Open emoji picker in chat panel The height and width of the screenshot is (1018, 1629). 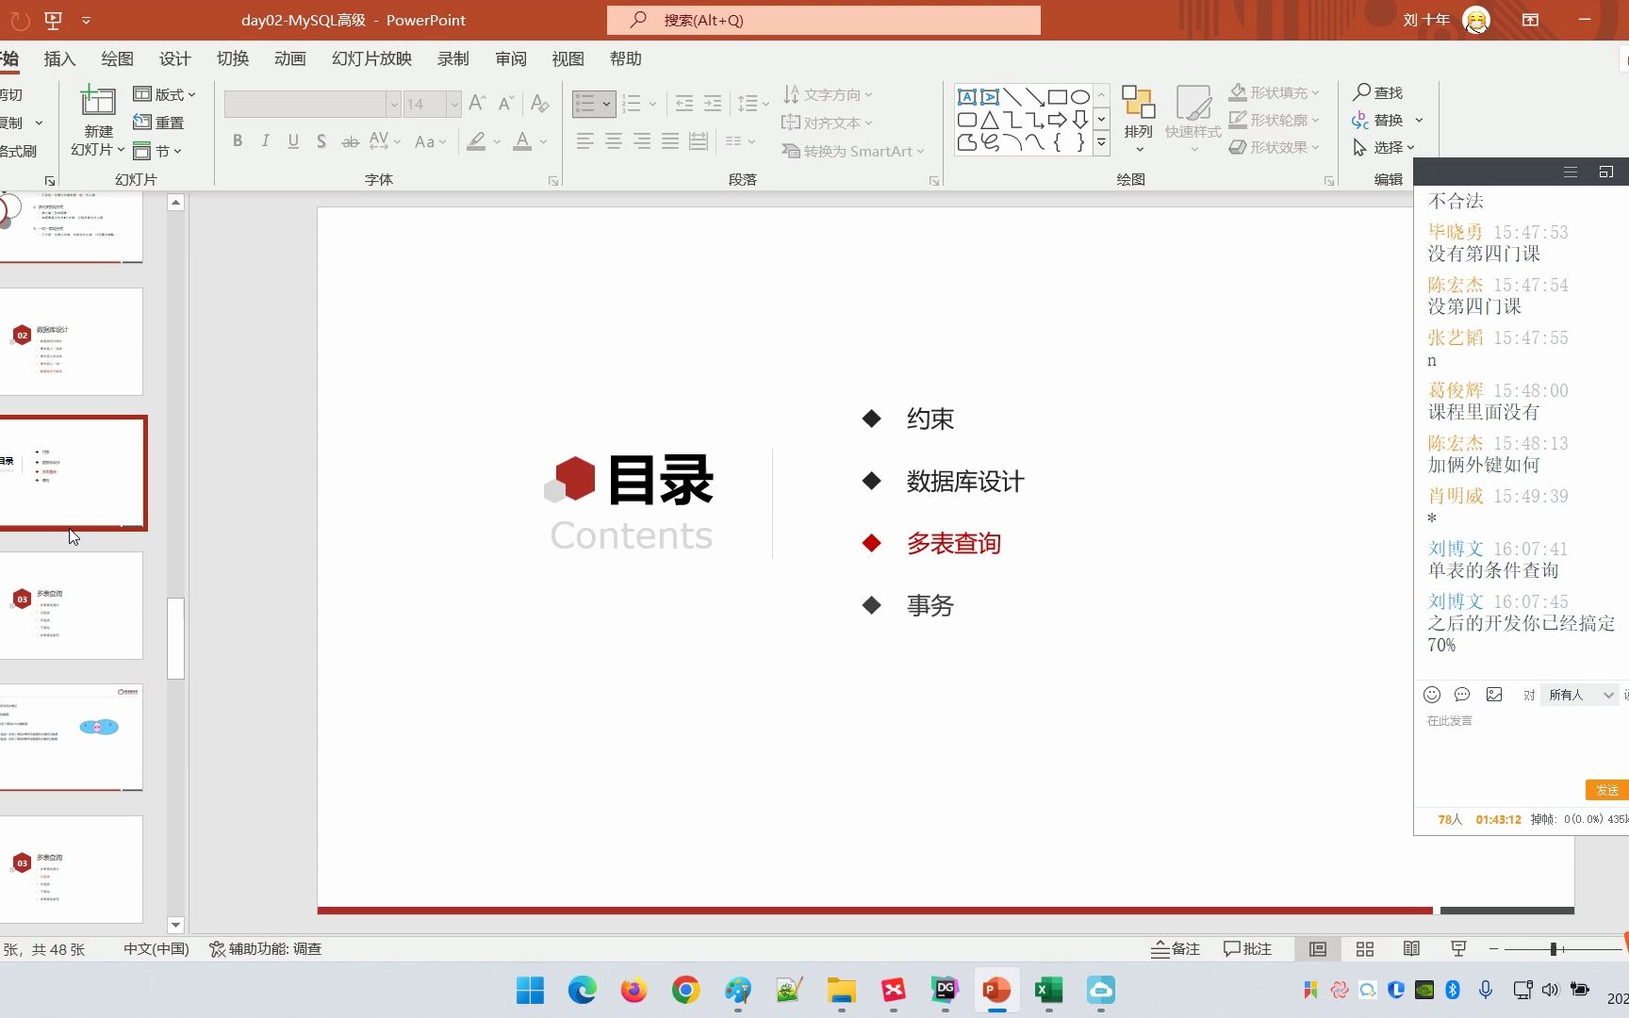tap(1432, 695)
